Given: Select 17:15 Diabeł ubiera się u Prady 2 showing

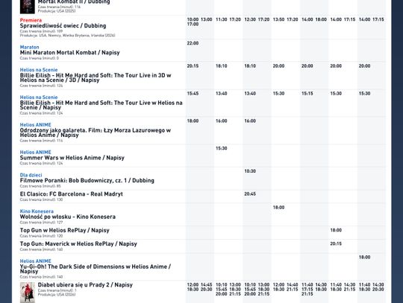Looking at the screenshot, I should (x=307, y=290).
